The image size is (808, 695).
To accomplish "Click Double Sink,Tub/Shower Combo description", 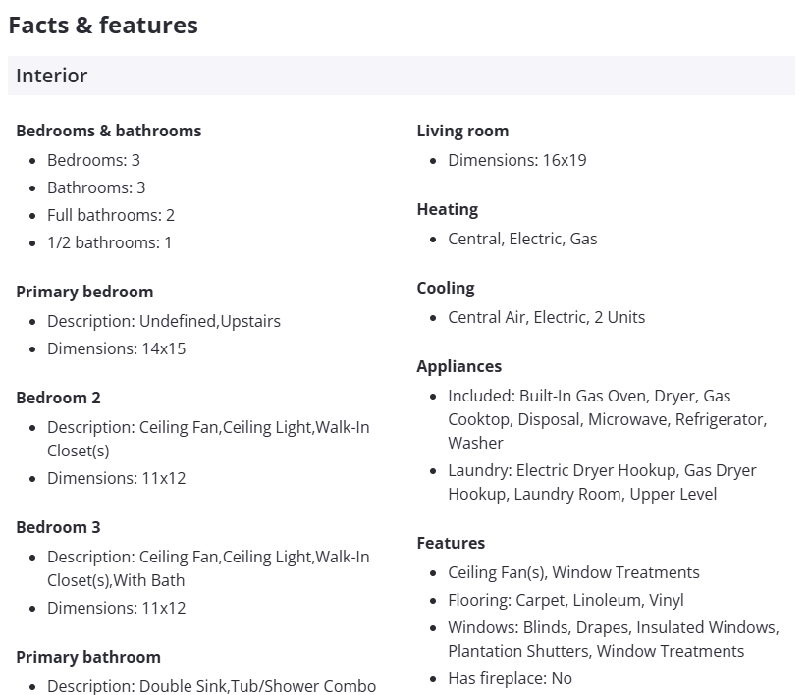I will (211, 686).
